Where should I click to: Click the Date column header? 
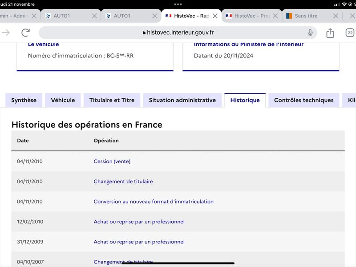coord(23,141)
